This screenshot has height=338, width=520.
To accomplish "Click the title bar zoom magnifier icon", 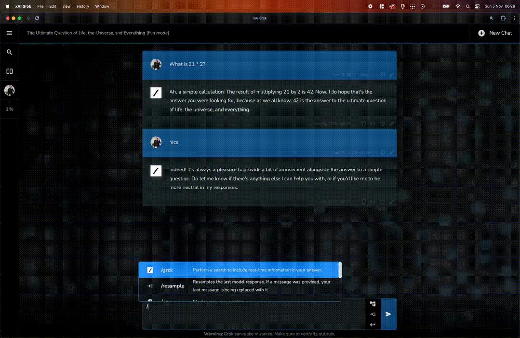I will [492, 18].
